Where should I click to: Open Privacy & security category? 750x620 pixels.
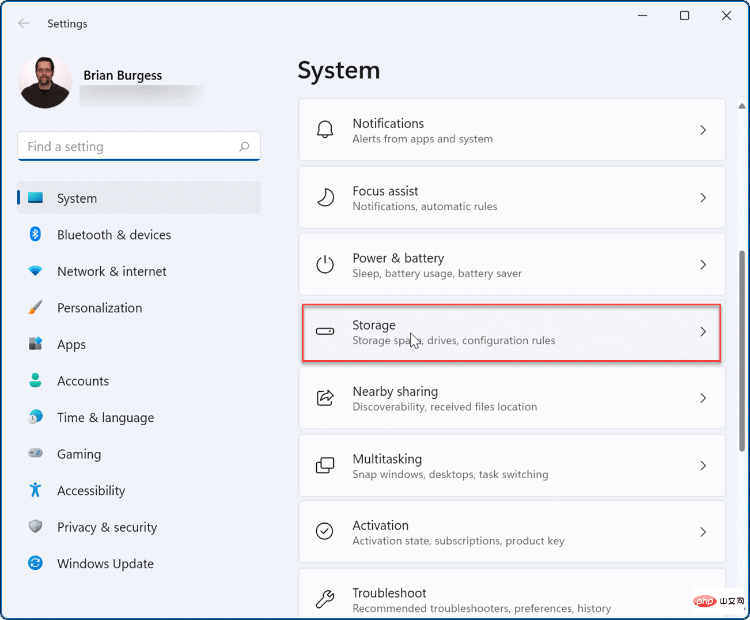click(x=139, y=527)
